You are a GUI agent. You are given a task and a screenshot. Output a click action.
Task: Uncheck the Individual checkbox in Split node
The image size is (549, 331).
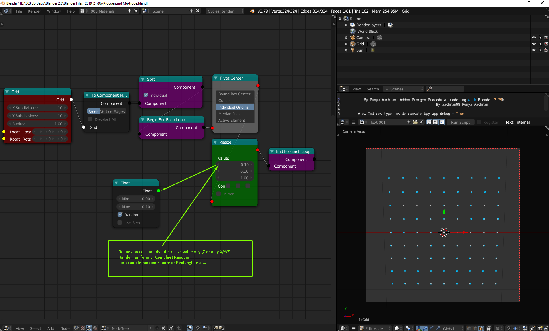(x=146, y=95)
